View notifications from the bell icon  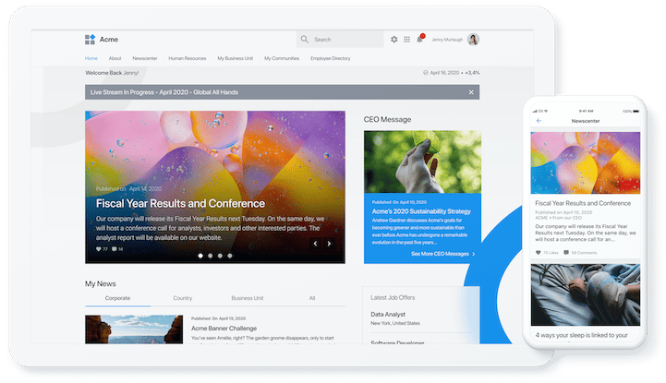click(420, 40)
